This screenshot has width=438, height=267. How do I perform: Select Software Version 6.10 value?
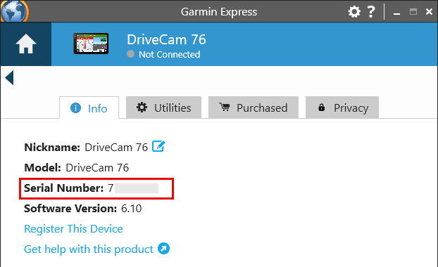[131, 209]
